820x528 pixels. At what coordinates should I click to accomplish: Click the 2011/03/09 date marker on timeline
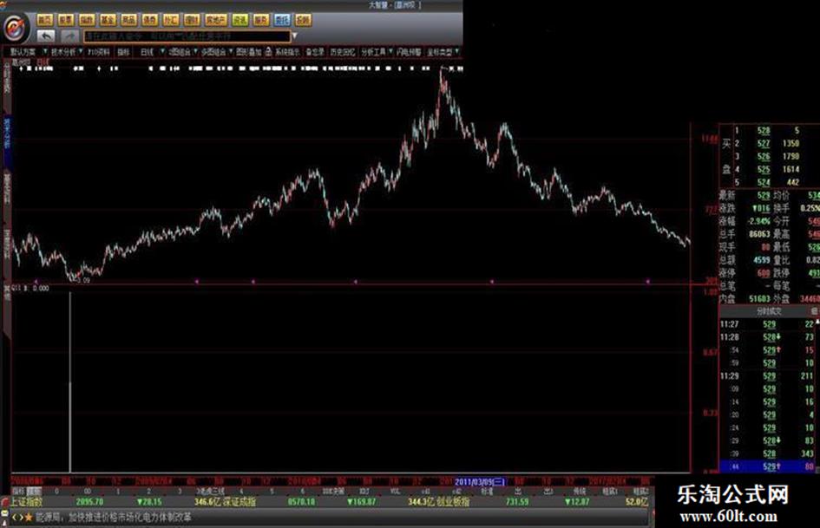pyautogui.click(x=480, y=481)
